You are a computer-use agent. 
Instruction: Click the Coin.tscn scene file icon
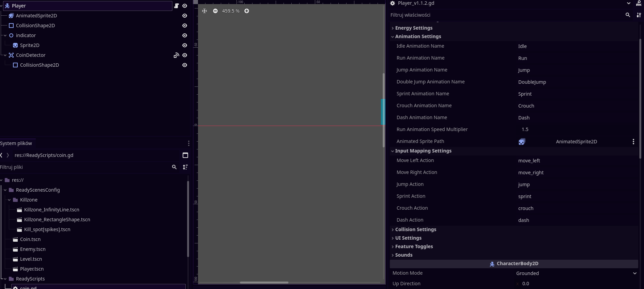[15, 239]
